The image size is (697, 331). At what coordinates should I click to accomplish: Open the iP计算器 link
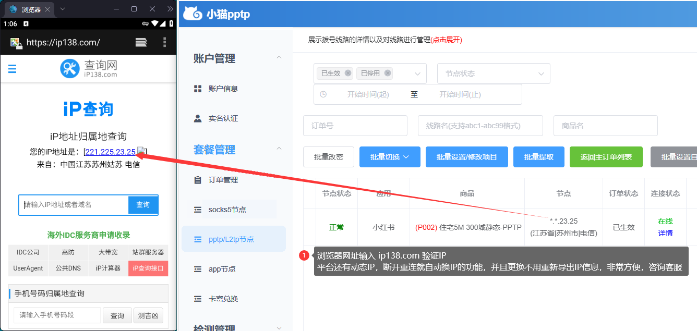tap(108, 268)
